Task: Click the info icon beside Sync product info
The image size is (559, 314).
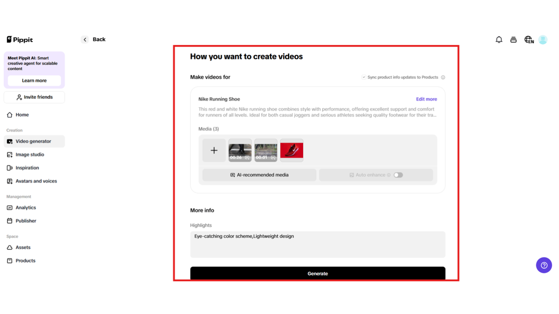Action: pos(443,77)
